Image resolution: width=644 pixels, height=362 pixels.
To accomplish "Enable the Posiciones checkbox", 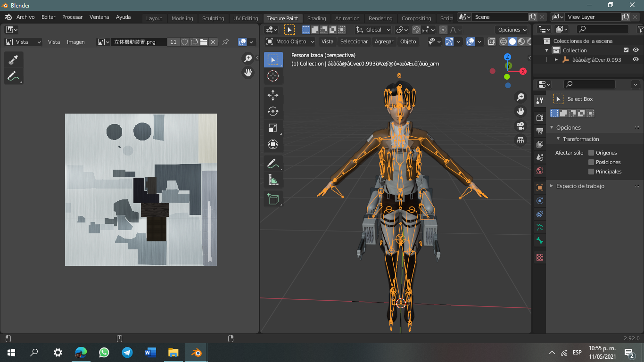I will click(x=591, y=162).
